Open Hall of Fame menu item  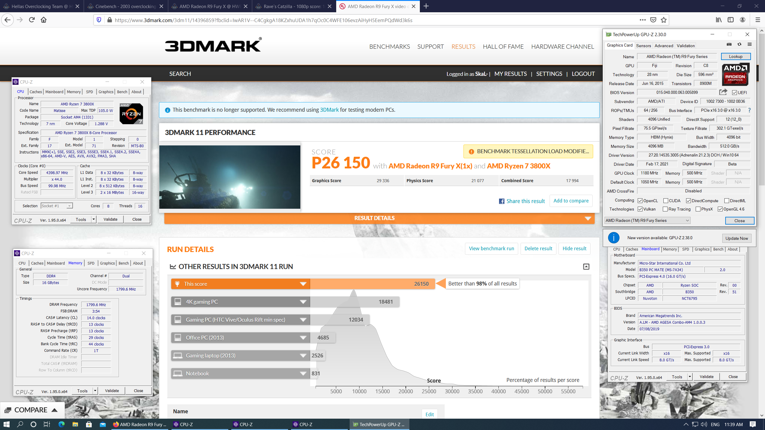503,47
